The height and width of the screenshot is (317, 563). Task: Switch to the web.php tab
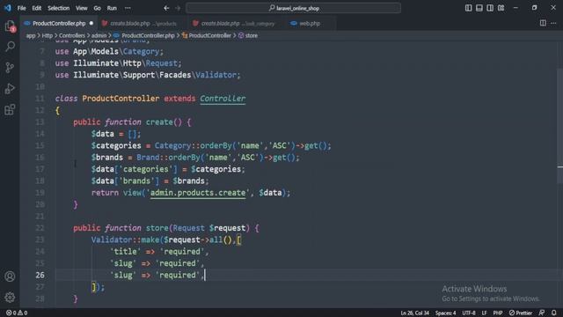pyautogui.click(x=310, y=24)
